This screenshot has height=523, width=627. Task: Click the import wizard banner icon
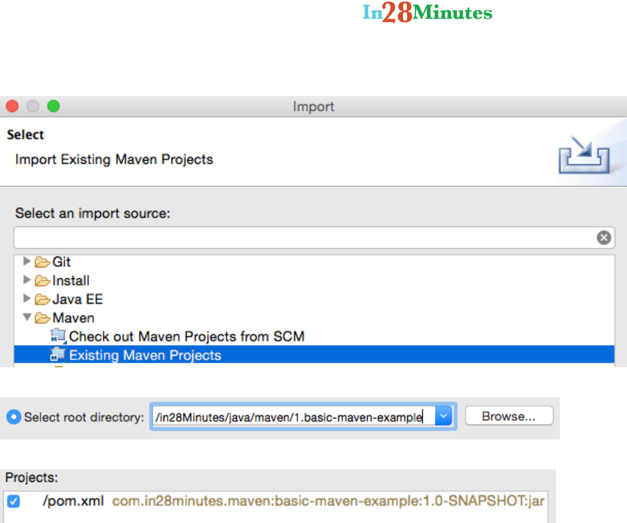point(584,155)
